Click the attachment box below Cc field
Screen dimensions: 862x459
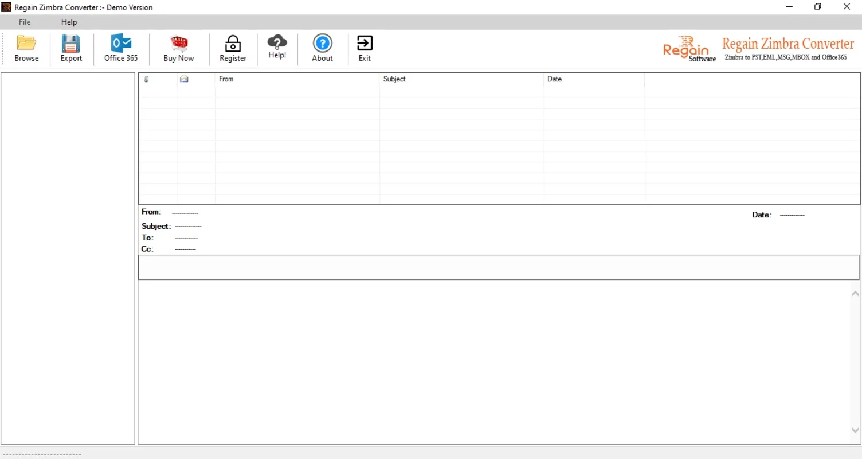pyautogui.click(x=499, y=267)
